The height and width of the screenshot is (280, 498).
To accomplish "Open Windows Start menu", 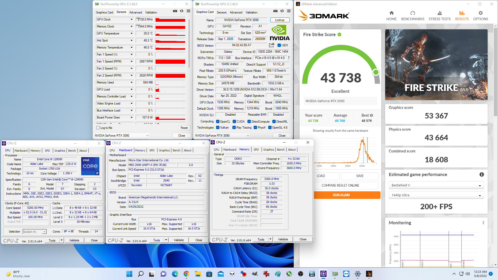I will (129, 274).
